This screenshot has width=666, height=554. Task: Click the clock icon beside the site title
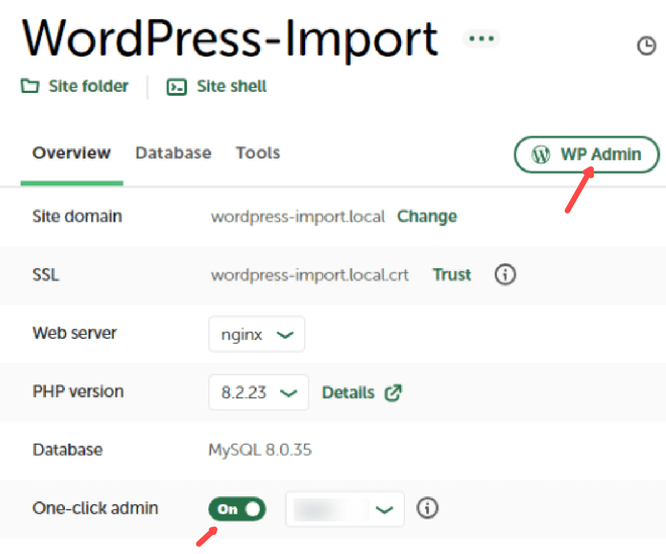(647, 46)
